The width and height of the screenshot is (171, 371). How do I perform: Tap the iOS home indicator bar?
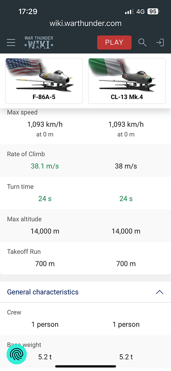[x=85, y=367]
